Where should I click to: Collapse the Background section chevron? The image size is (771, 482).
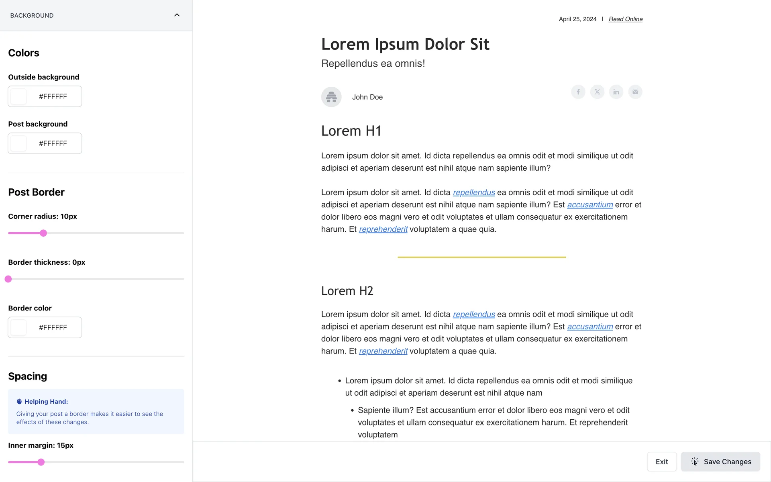(x=177, y=15)
